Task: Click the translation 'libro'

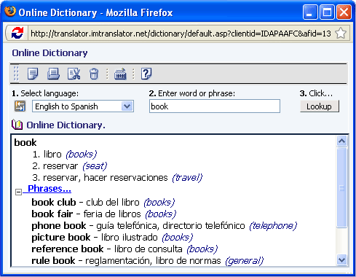Action: point(52,155)
